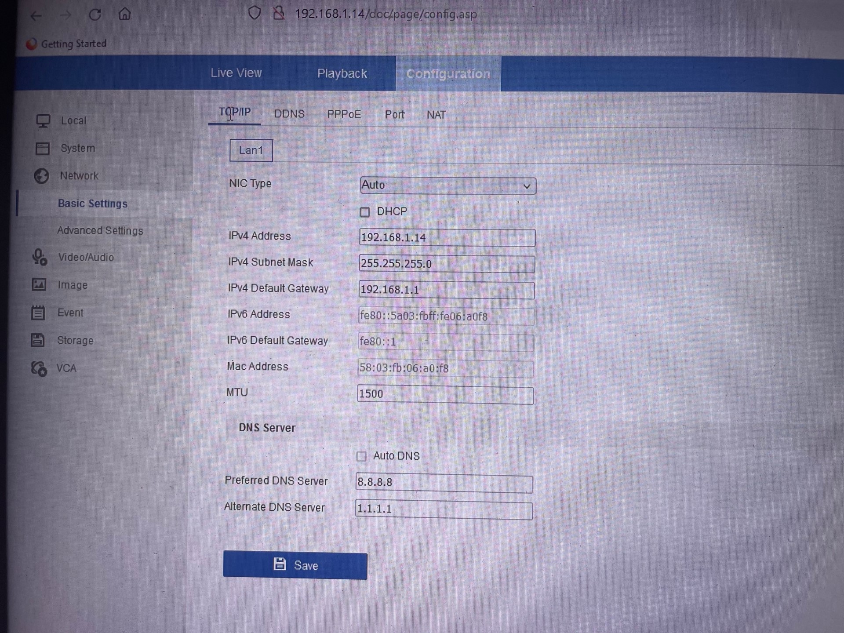844x633 pixels.
Task: Click the Storage floppy disk icon
Action: tap(38, 340)
